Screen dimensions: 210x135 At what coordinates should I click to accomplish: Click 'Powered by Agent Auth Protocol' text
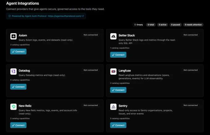(29, 16)
